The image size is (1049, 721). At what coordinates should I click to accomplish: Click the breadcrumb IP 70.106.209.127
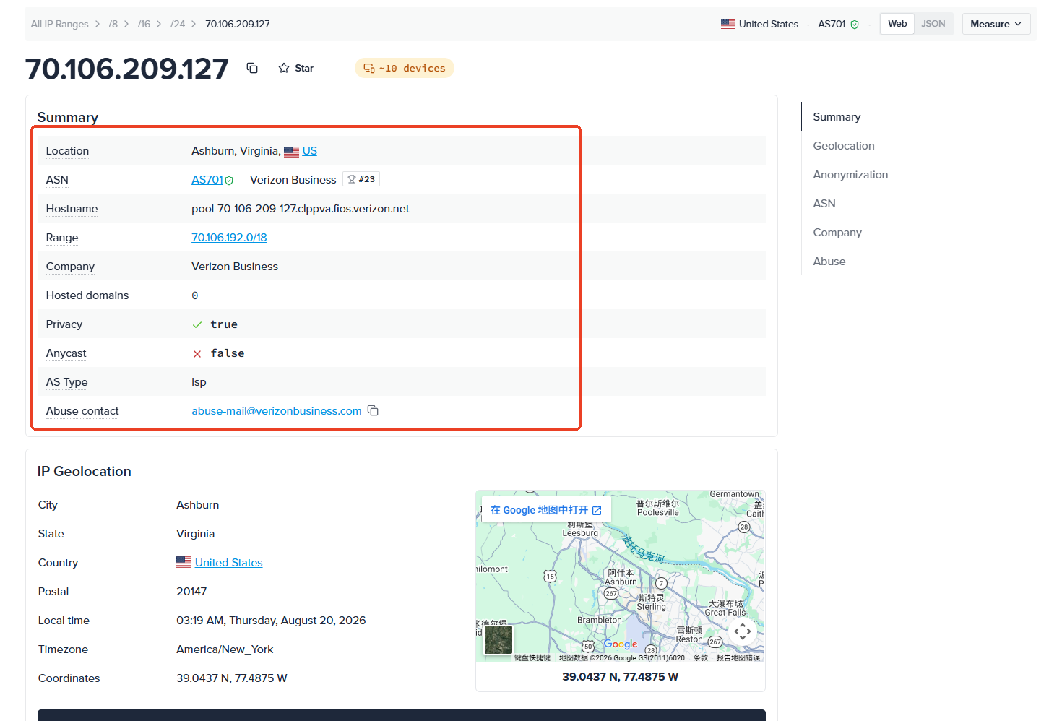pos(238,24)
